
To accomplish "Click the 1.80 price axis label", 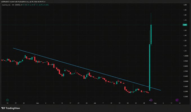I will [x=185, y=15].
